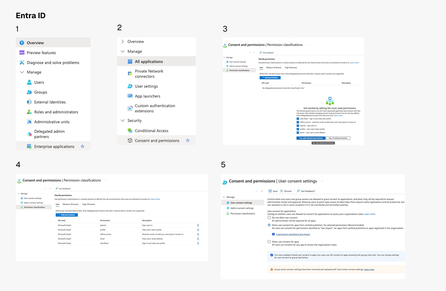
Task: Delete the openid permission with its trash icon
Action: coord(198,225)
